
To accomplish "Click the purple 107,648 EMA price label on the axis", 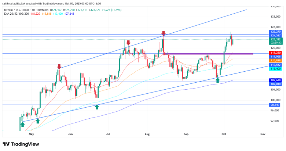I will (x=275, y=80).
